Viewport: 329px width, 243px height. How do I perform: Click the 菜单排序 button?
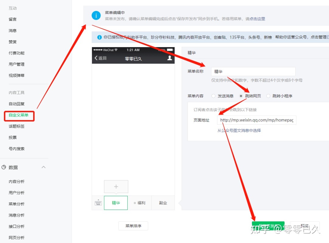[x=133, y=226]
